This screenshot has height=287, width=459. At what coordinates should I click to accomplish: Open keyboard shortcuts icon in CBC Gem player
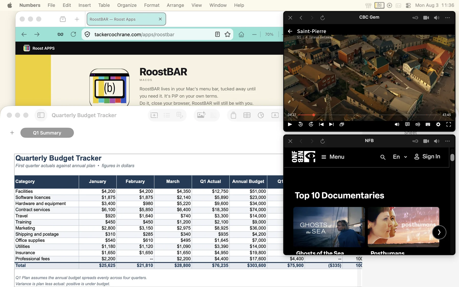point(428,124)
